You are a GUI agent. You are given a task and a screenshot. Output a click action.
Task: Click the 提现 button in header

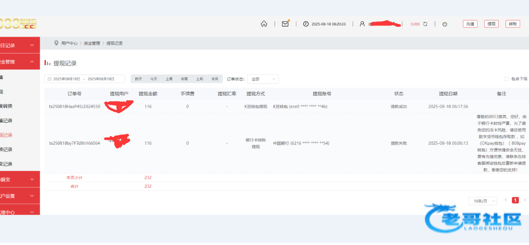pyautogui.click(x=491, y=24)
